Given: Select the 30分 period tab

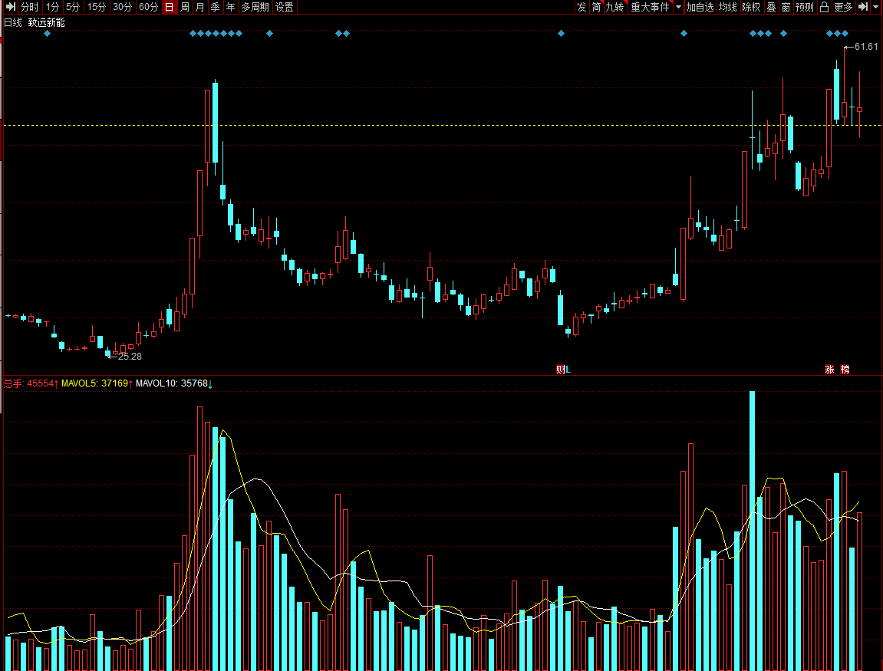Looking at the screenshot, I should click(122, 7).
